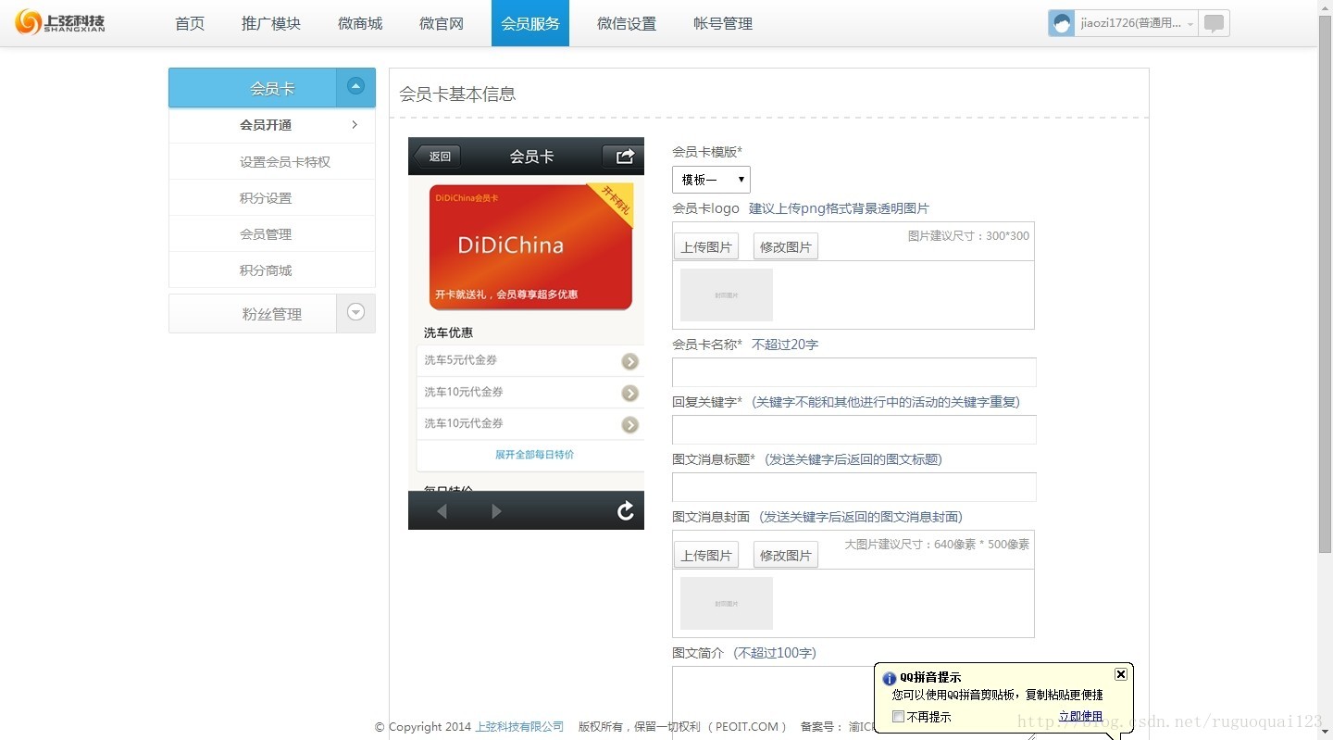
Task: Click the user avatar icon
Action: [1062, 23]
